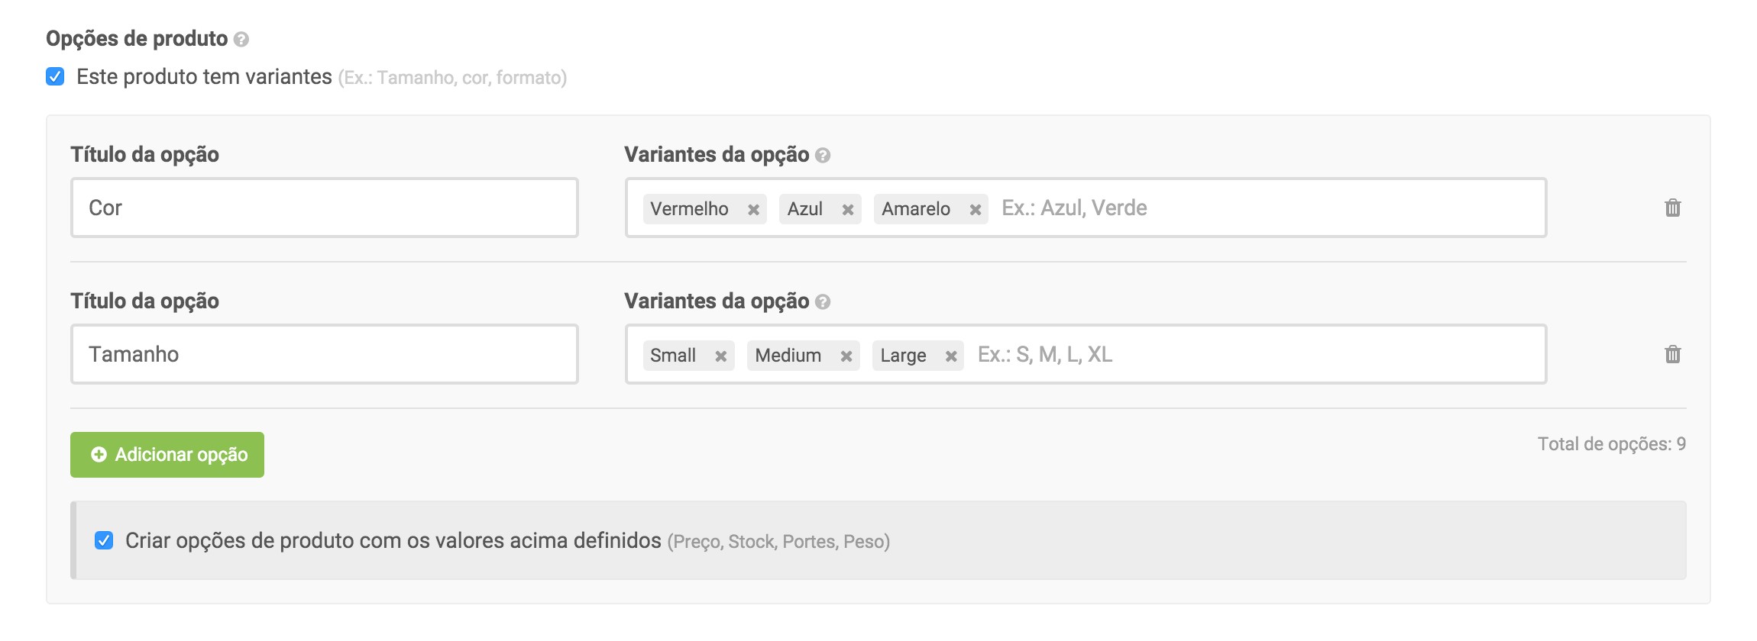This screenshot has width=1757, height=641.
Task: Open help icon beside Opções de produto
Action: point(241,40)
